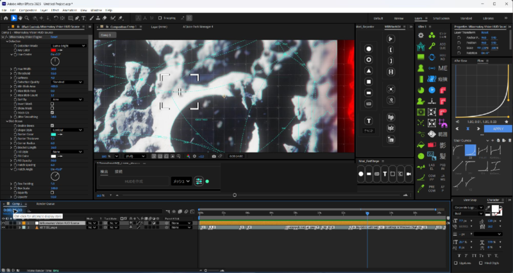Click the blue clock icon in KBar

432,90
